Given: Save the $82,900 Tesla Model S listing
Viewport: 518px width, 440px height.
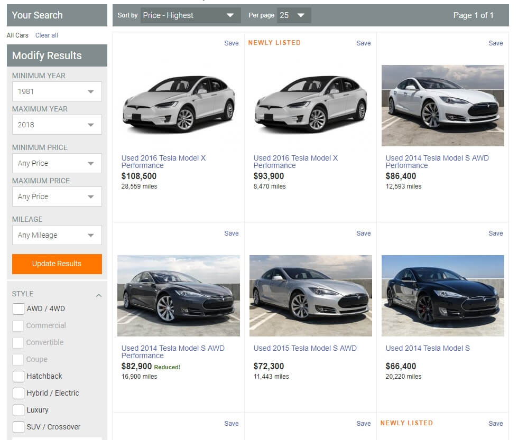Looking at the screenshot, I should tap(232, 233).
